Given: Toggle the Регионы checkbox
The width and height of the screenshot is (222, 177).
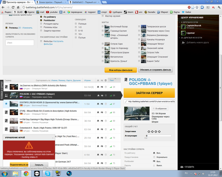Looking at the screenshot, I should click(x=6, y=28).
